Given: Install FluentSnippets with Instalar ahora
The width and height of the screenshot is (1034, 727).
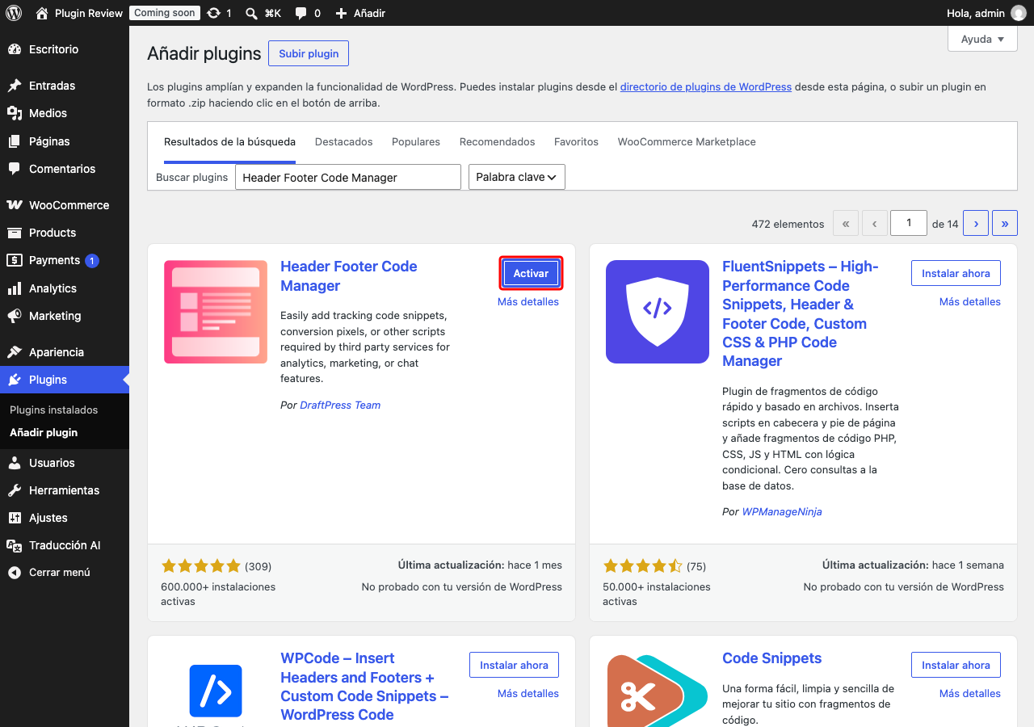Looking at the screenshot, I should (x=956, y=273).
